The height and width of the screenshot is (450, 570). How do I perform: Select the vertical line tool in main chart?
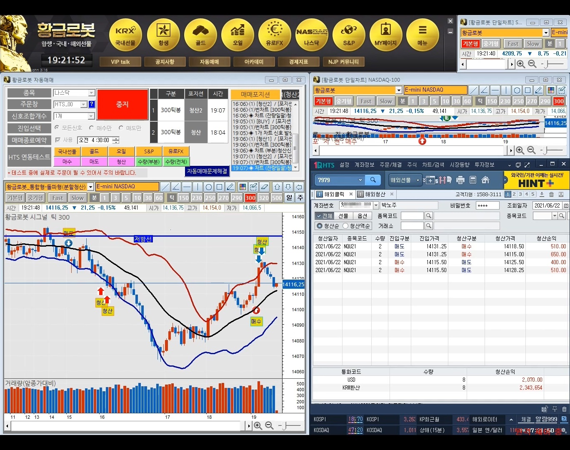[x=198, y=187]
